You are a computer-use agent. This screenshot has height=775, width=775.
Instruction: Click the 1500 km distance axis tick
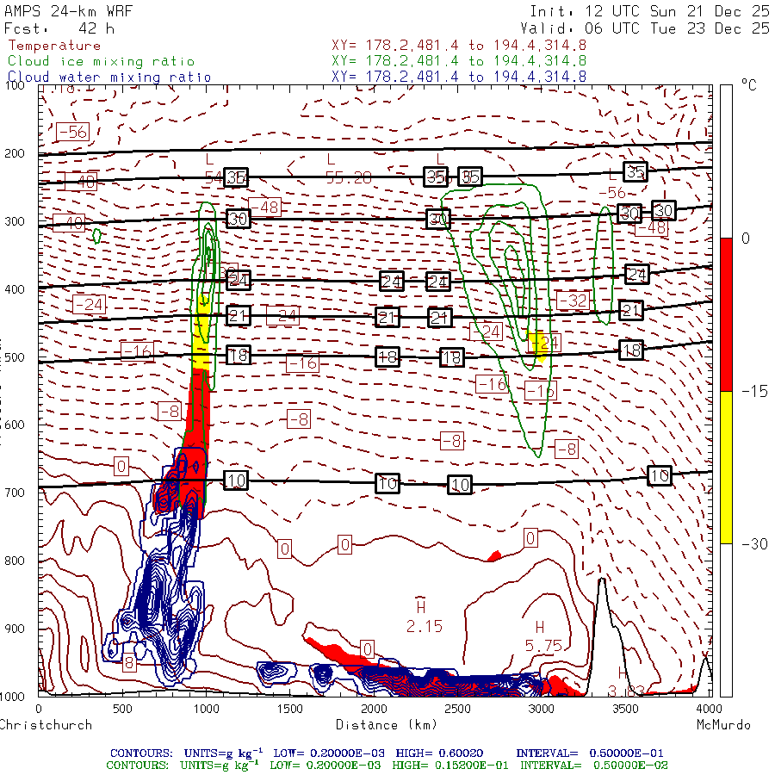tap(290, 709)
